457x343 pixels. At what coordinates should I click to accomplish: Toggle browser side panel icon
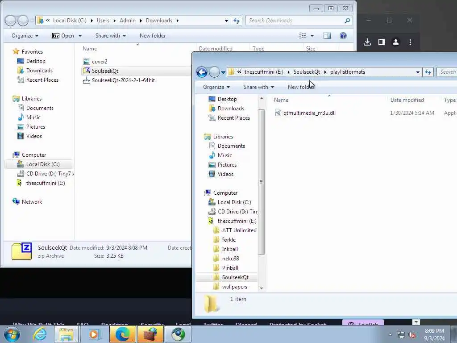click(x=381, y=42)
